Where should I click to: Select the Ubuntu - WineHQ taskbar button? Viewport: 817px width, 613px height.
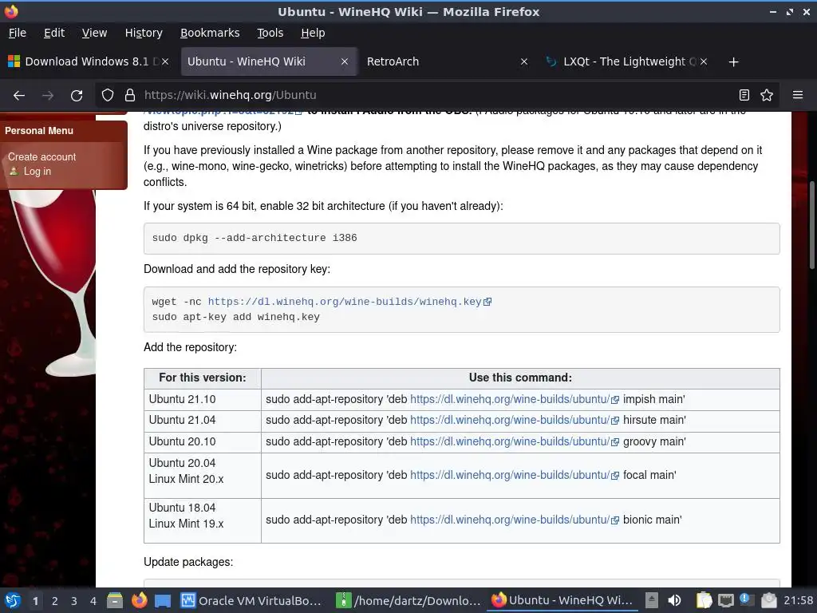[x=562, y=600]
